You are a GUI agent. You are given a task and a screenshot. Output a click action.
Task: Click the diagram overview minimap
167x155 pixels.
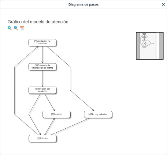point(150,46)
